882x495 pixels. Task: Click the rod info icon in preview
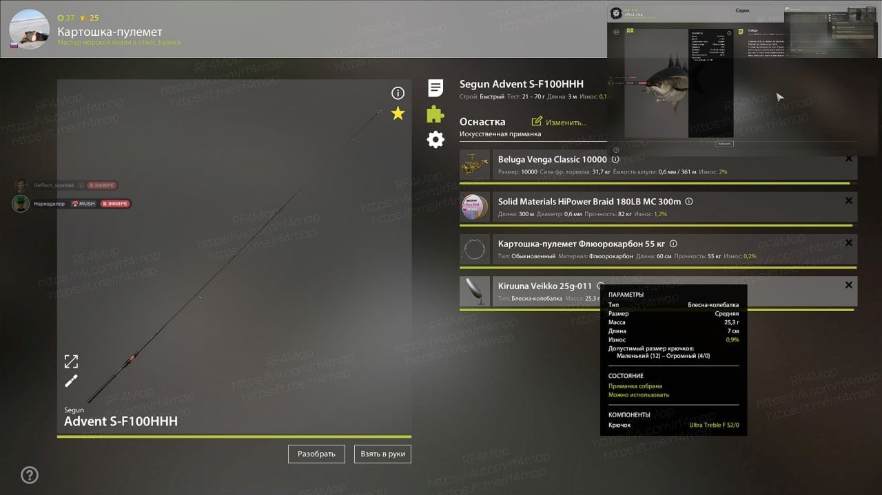coord(398,93)
